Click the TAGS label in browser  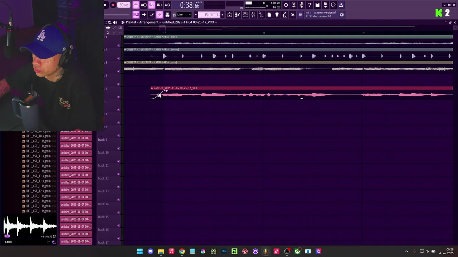point(8,242)
